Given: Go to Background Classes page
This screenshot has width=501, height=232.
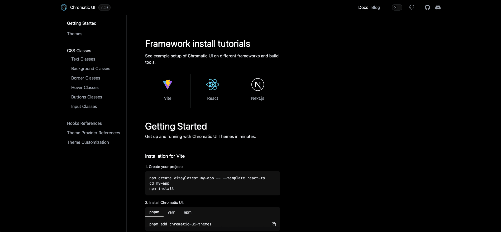Looking at the screenshot, I should tap(91, 68).
